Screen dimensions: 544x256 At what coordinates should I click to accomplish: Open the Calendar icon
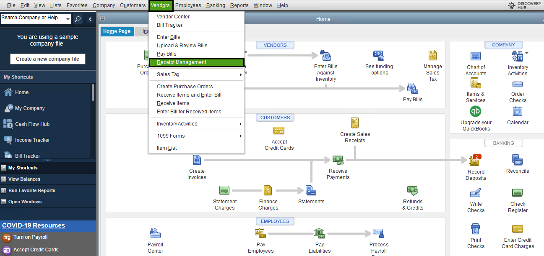click(x=518, y=111)
